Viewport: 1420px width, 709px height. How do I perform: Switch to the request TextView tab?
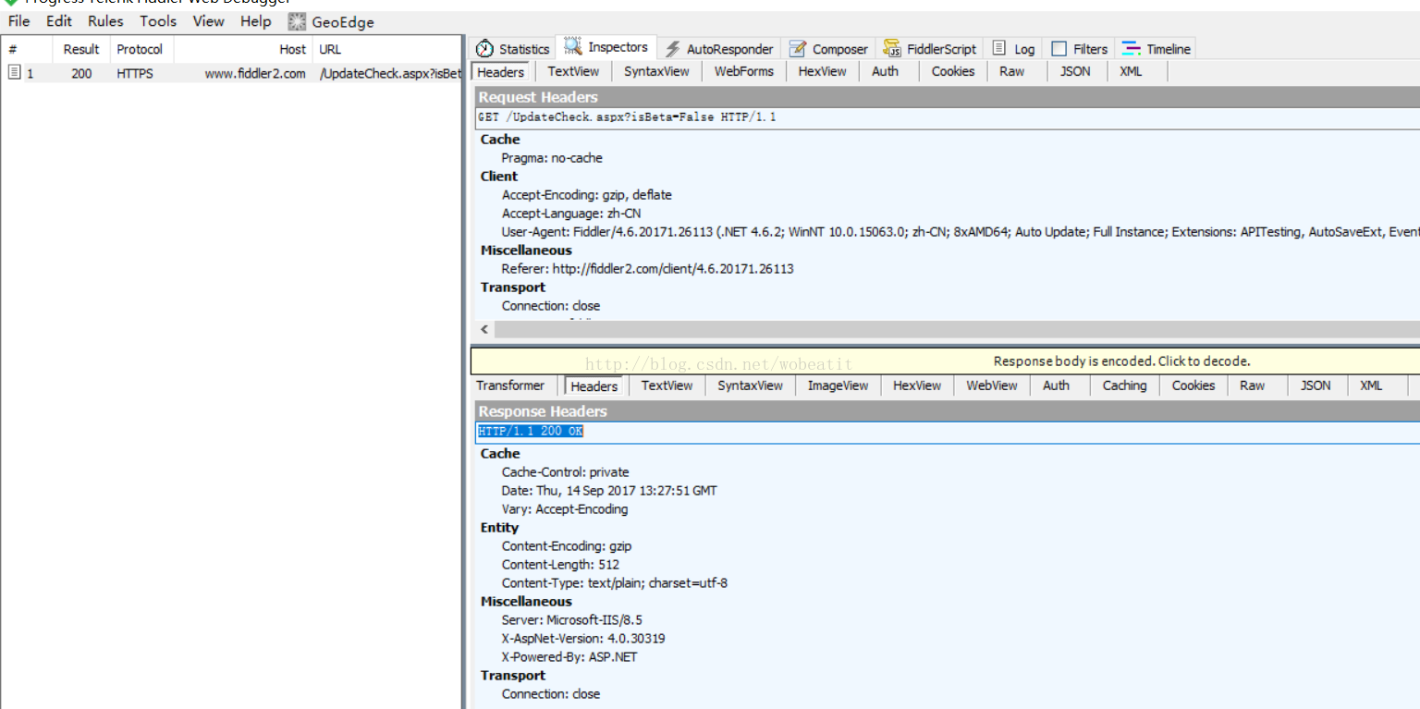point(573,71)
